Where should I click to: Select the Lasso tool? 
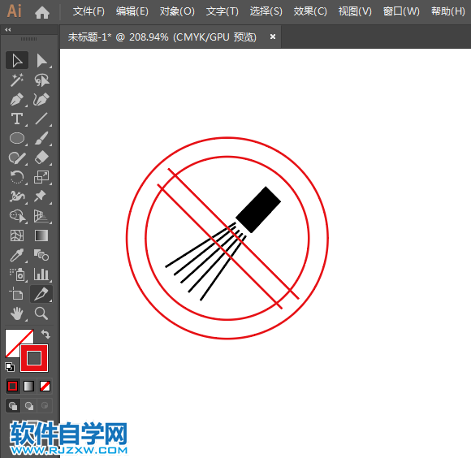[x=41, y=80]
